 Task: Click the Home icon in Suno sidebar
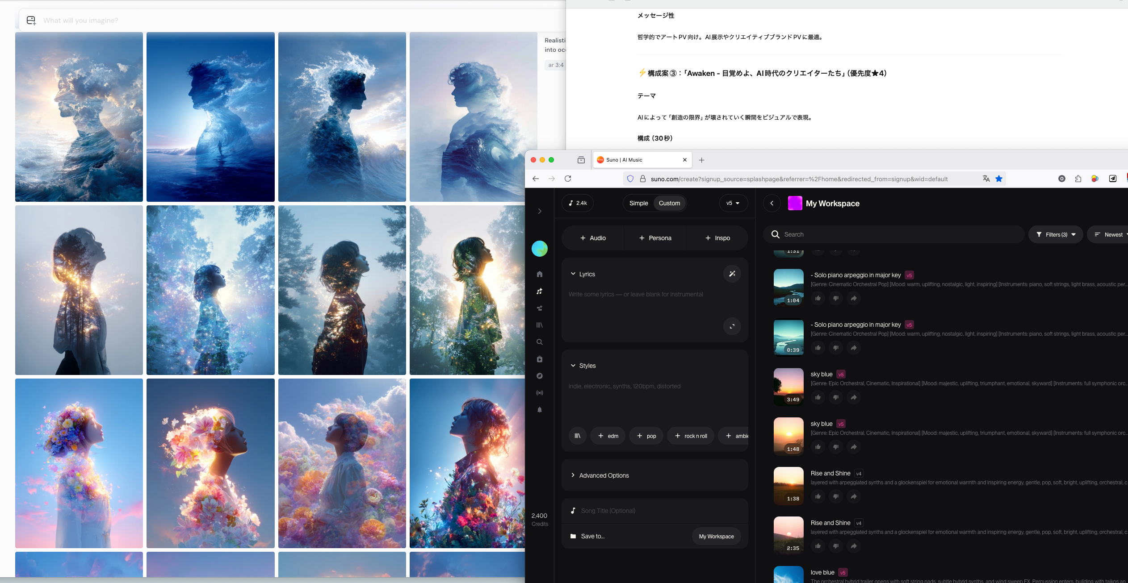coord(540,274)
